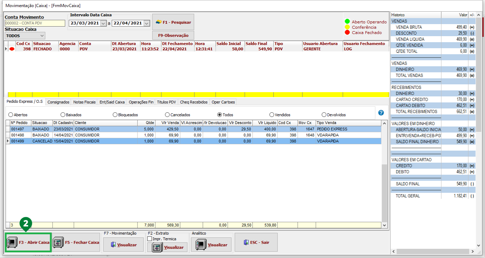Open the Notas Fiscais tab
This screenshot has height=258, width=485.
click(85, 102)
